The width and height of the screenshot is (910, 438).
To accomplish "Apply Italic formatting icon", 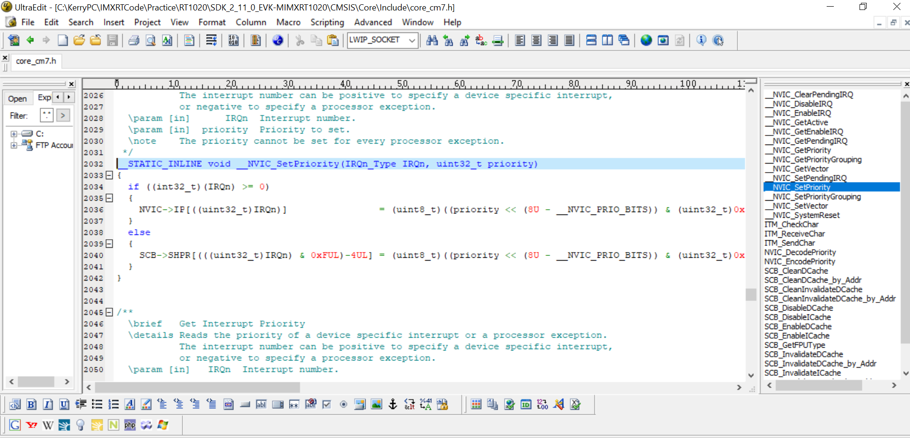I will point(48,404).
